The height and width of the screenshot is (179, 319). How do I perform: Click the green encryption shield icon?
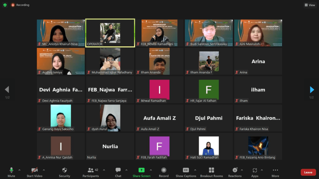(5, 5)
